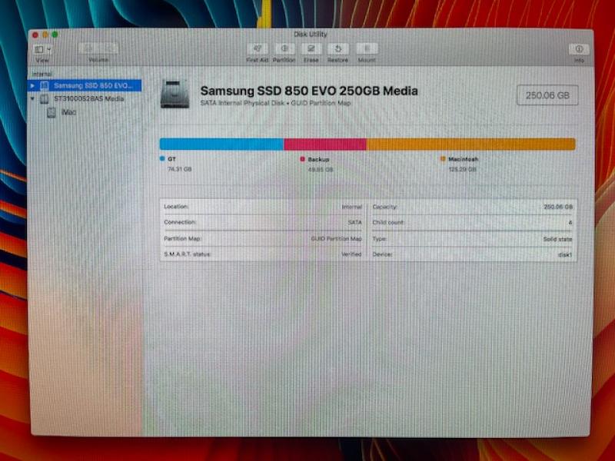The width and height of the screenshot is (615, 461).
Task: Click the GUID Partition Map table value
Action: [x=336, y=238]
